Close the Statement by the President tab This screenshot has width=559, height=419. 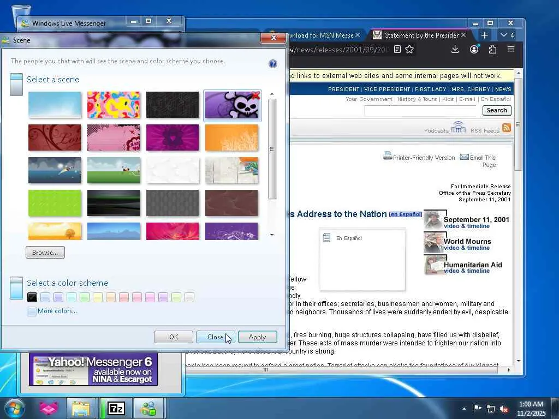point(463,35)
